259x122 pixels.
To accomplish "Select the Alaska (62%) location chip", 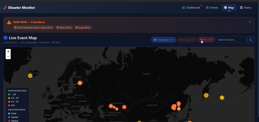I will tap(64, 28).
